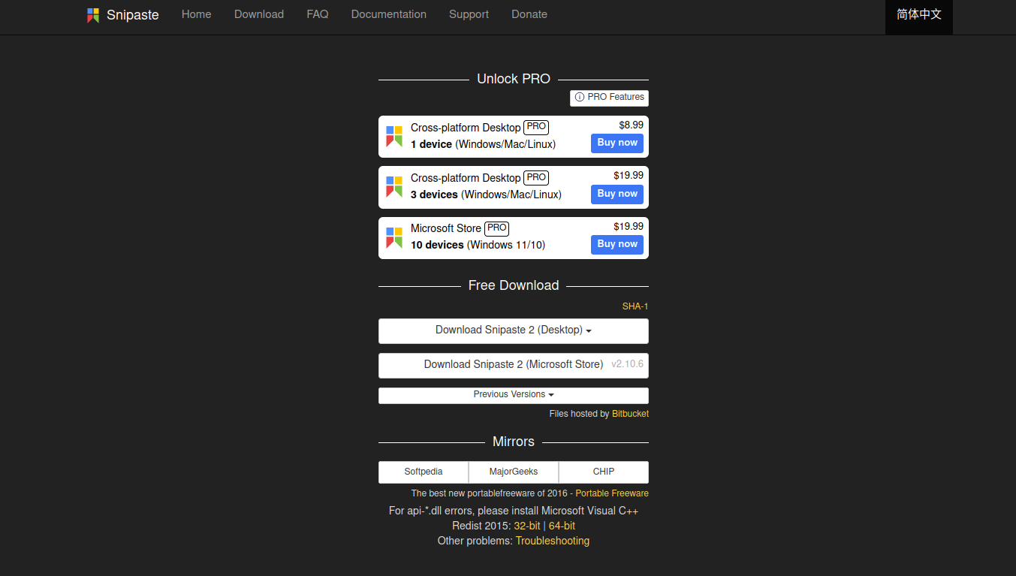Click the '10 devices (Windows 11/10)' text

coord(478,245)
